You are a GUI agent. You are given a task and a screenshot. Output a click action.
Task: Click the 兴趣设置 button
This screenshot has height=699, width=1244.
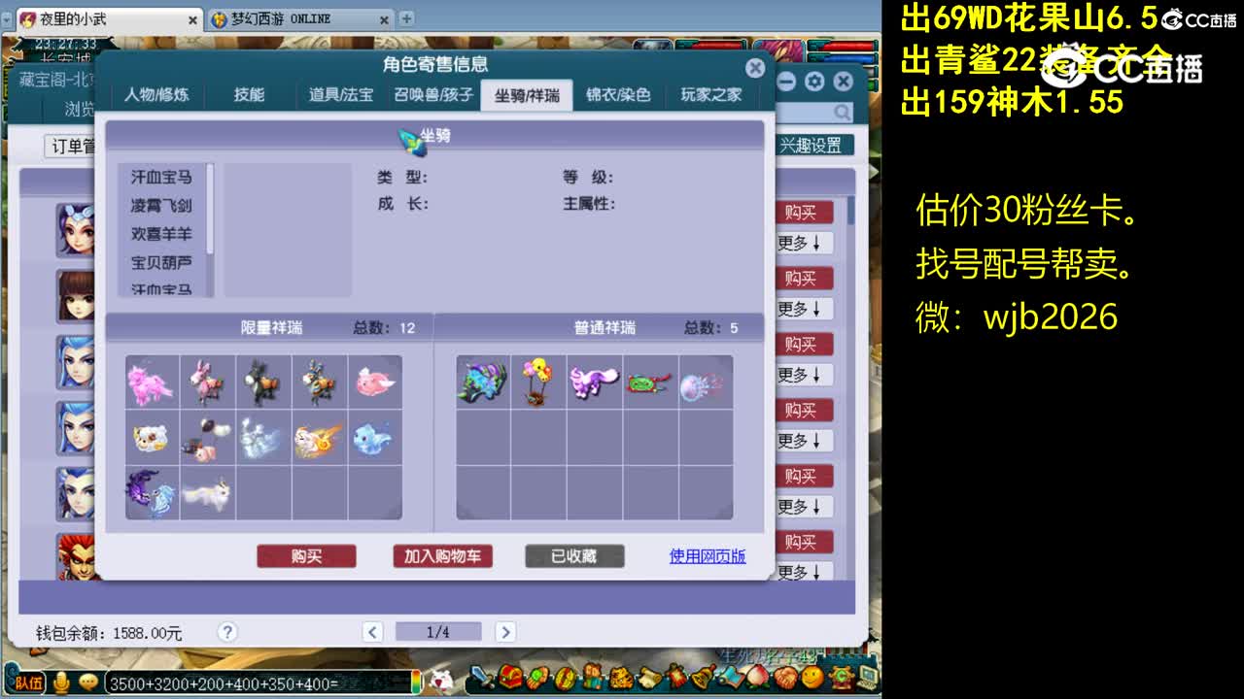coord(813,146)
